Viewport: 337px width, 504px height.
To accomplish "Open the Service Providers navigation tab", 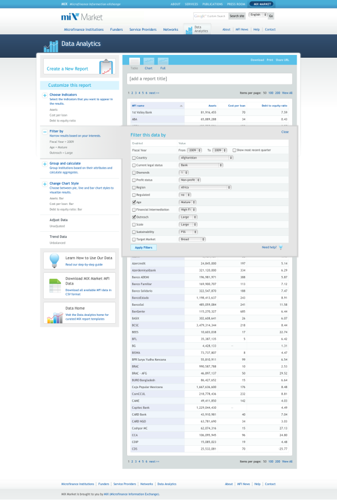I will (x=143, y=30).
